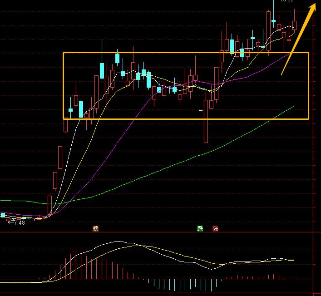Click the candlestick with long wick dipping below the box
The width and height of the screenshot is (321, 296).
(206, 121)
